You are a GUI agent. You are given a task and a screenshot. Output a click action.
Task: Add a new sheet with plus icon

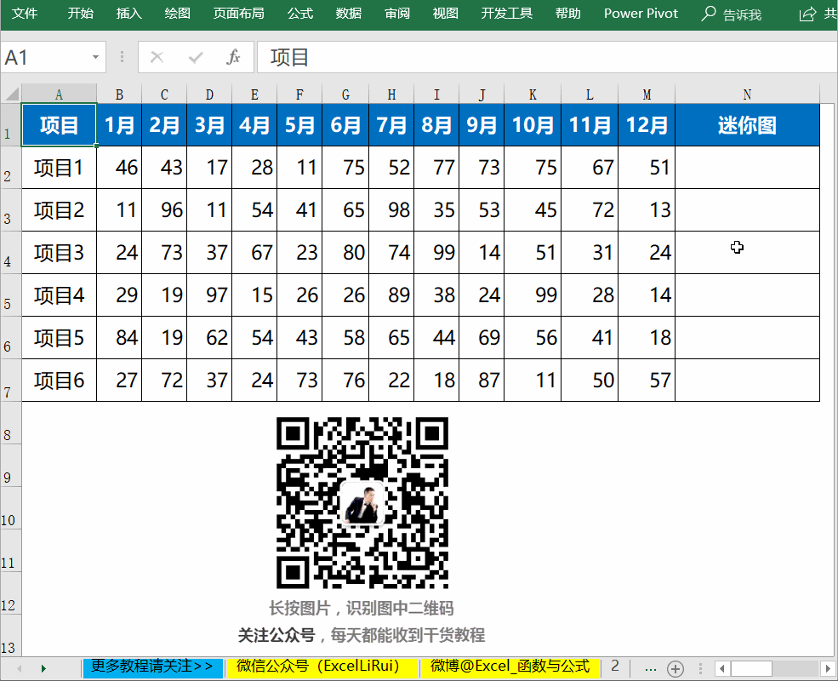pyautogui.click(x=676, y=669)
